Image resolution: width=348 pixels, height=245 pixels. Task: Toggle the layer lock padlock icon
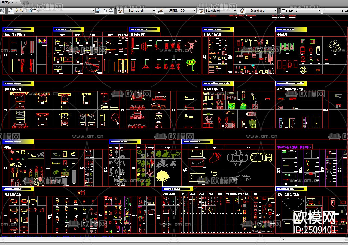coord(30,11)
